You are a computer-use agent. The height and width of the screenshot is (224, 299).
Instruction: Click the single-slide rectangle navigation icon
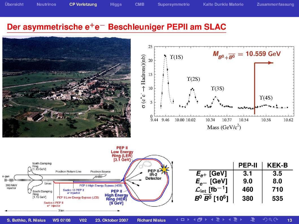tap(183, 219)
